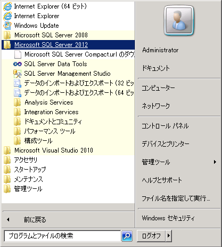
Task: Click the Integration Services folder icon
Action: coord(18,112)
